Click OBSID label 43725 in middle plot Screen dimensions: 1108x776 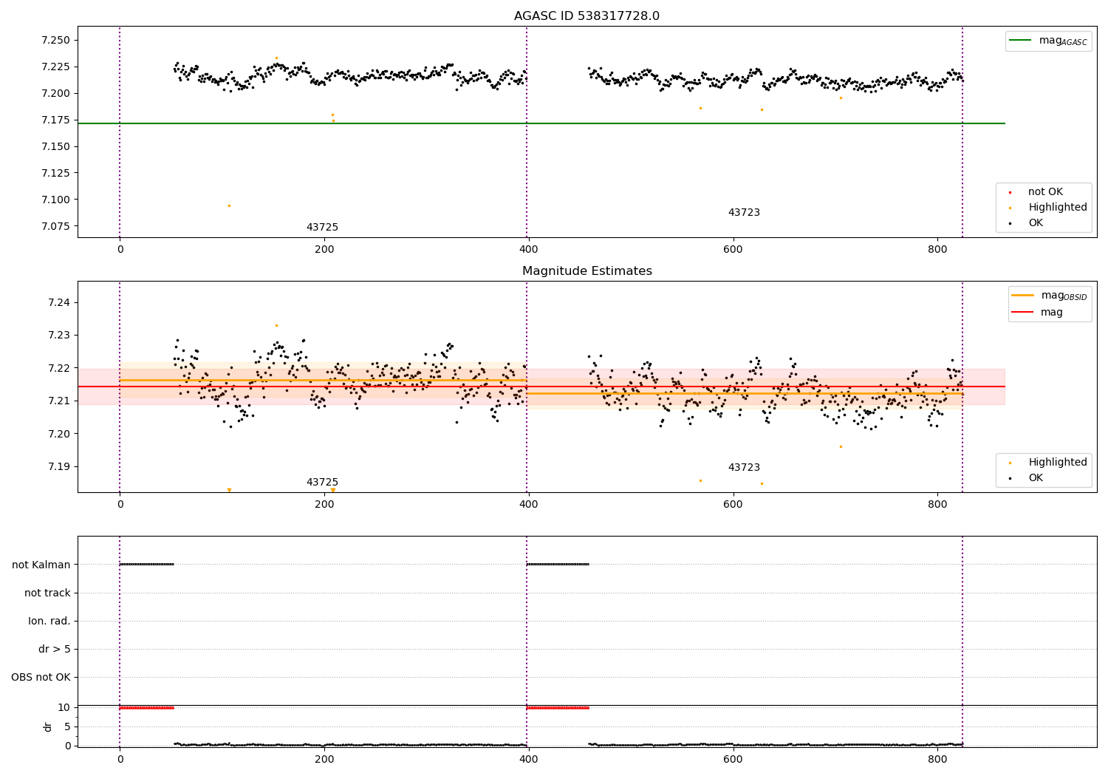(x=322, y=483)
